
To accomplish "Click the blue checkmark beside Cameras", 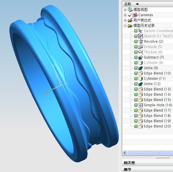I will (x=130, y=15).
